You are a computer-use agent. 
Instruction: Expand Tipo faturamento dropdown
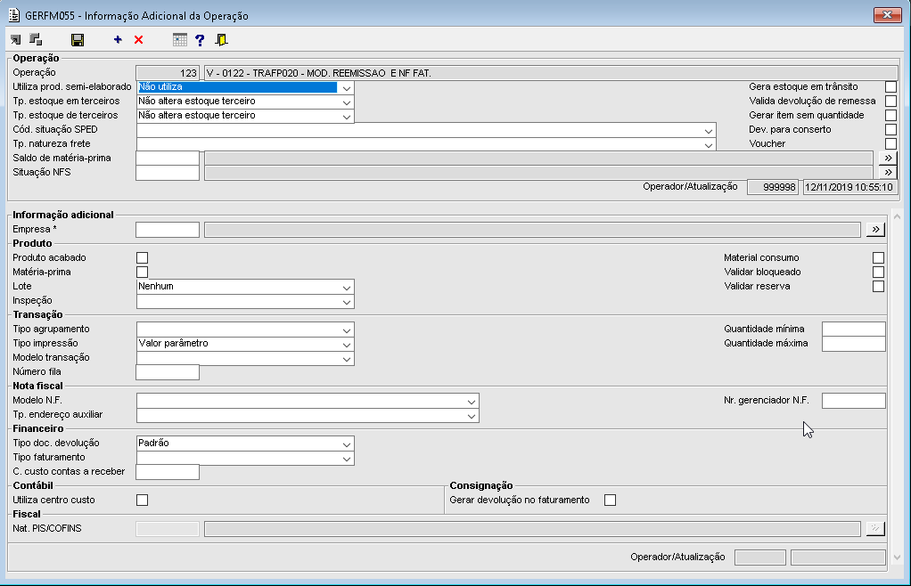click(346, 458)
